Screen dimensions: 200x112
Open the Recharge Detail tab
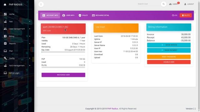click(101, 15)
